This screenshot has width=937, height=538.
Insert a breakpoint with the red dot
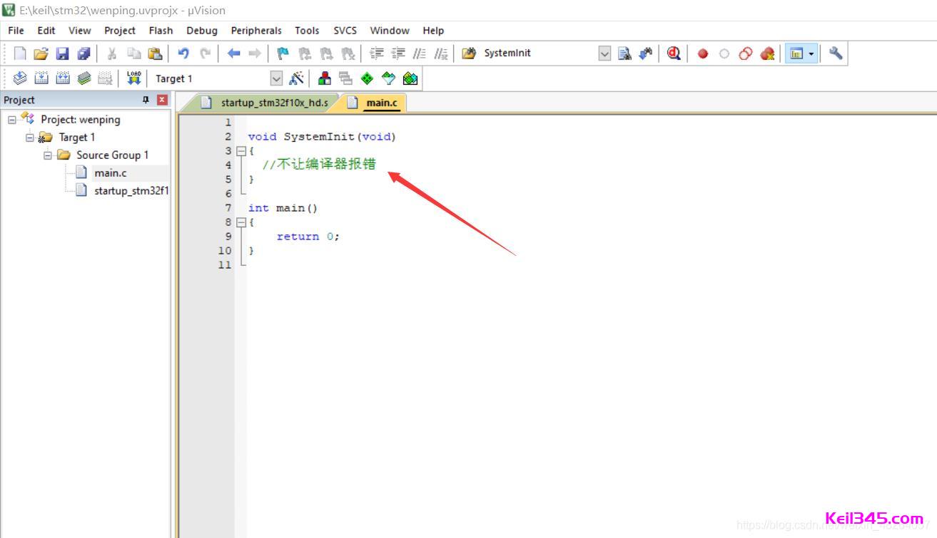(x=703, y=53)
